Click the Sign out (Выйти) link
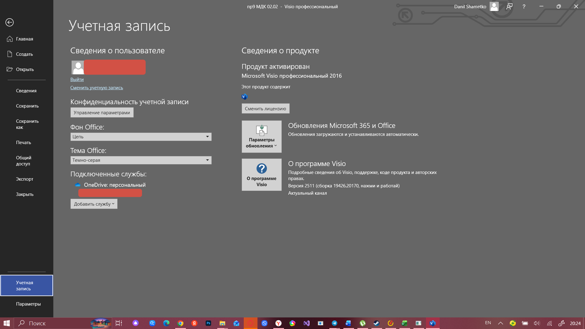Screen dimensions: 585x329 [77, 79]
